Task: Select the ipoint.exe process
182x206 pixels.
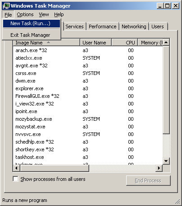Action: point(88,111)
